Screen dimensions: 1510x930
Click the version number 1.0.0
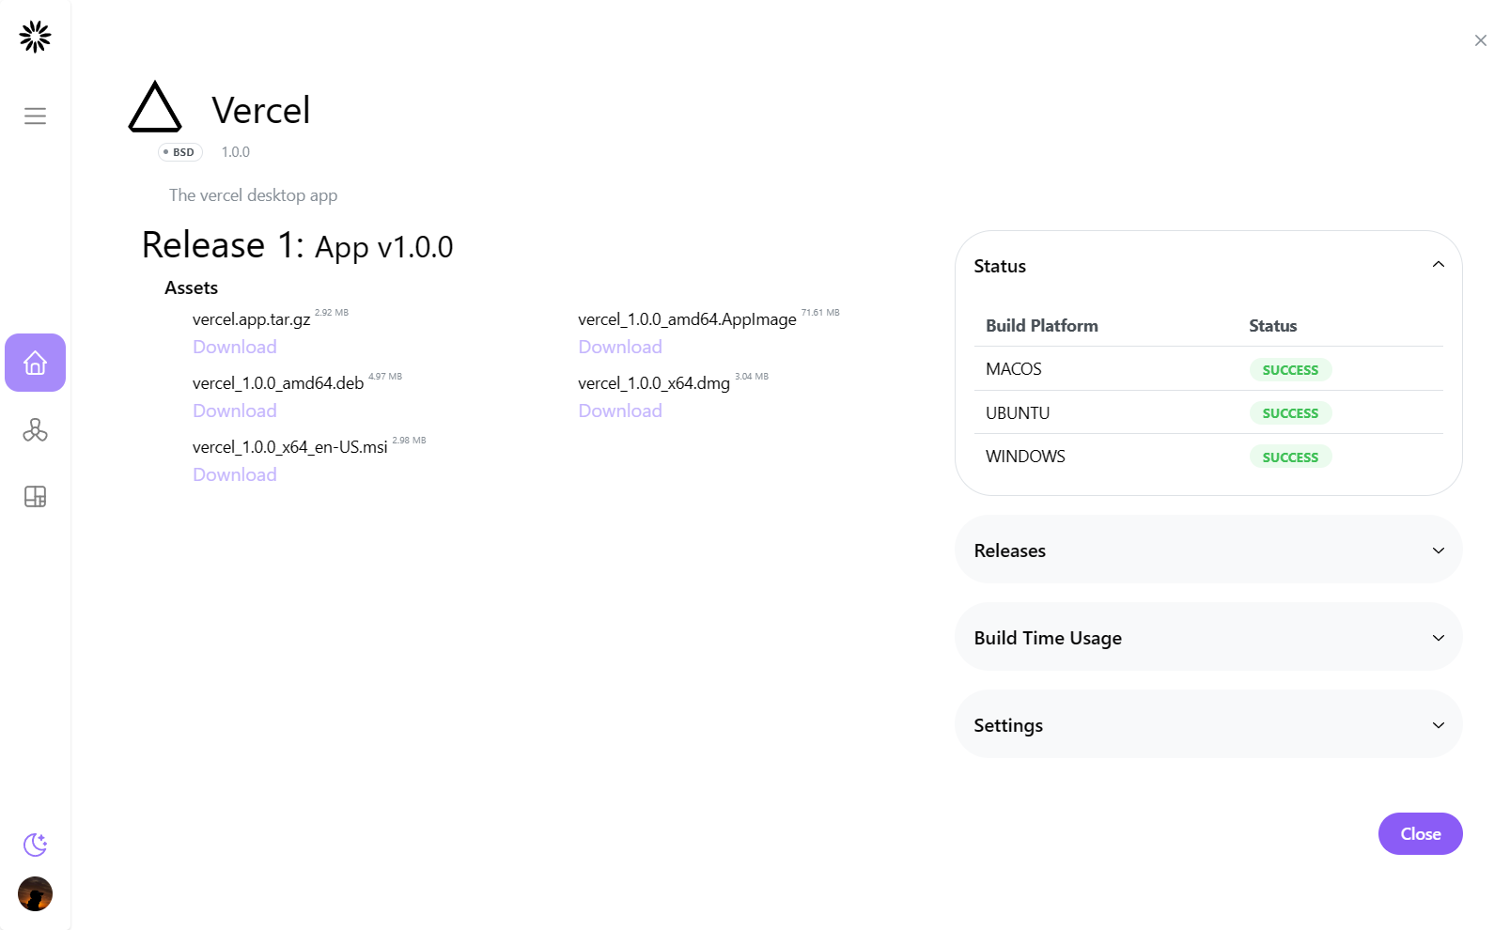(236, 152)
